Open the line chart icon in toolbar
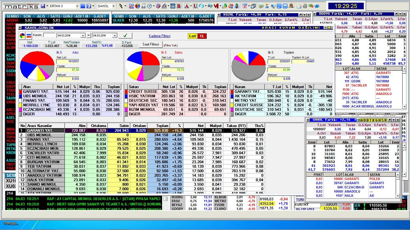 (131, 6)
